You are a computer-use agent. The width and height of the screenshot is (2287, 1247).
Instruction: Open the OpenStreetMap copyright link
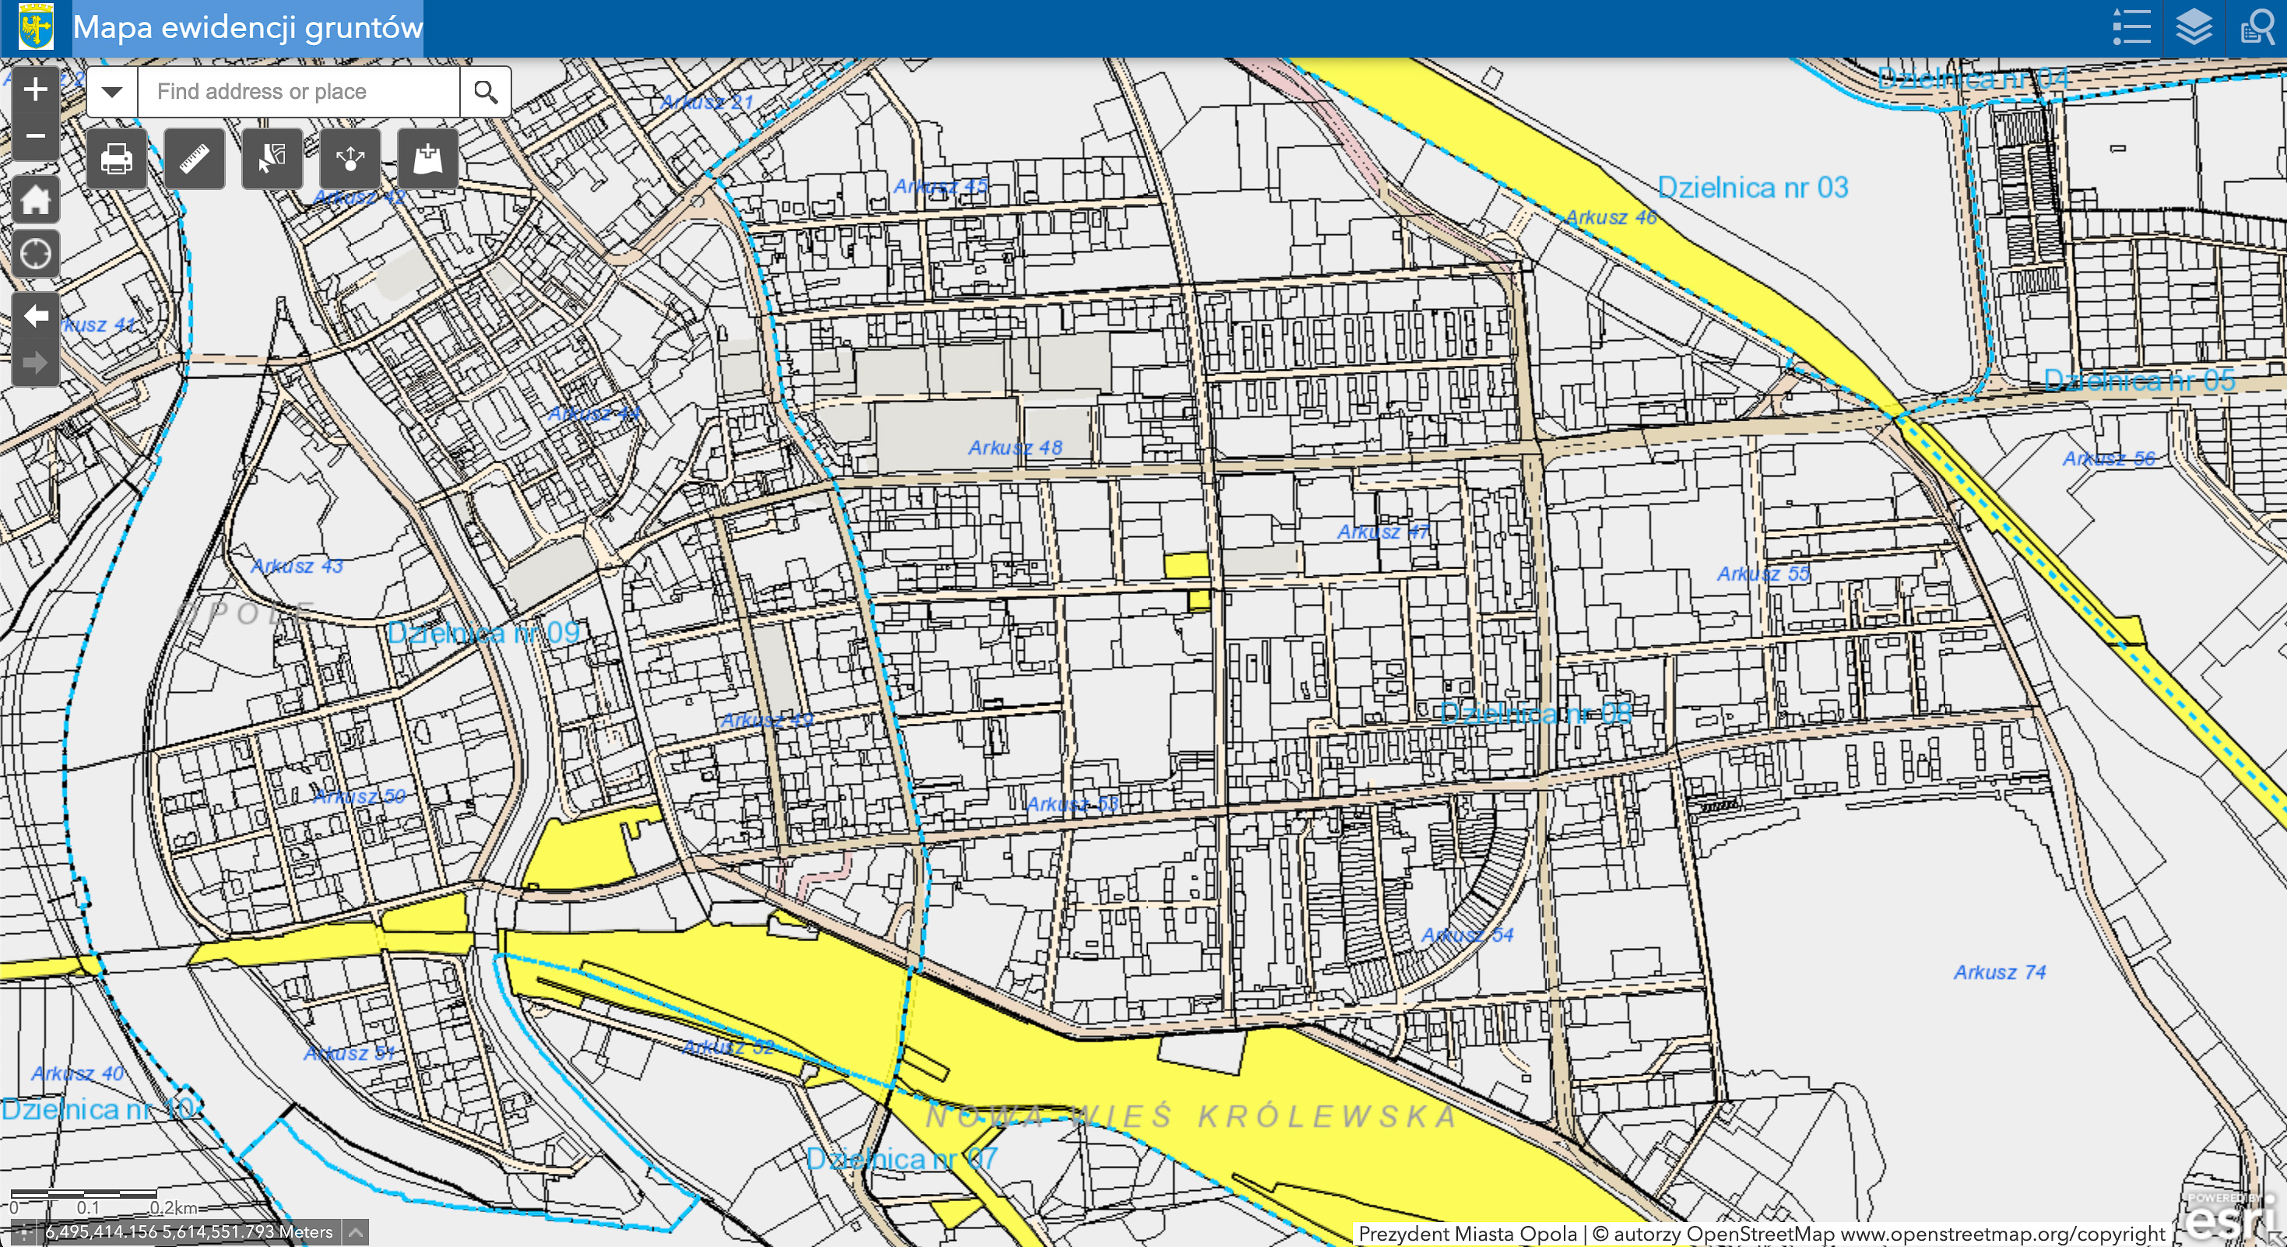pyautogui.click(x=2003, y=1234)
